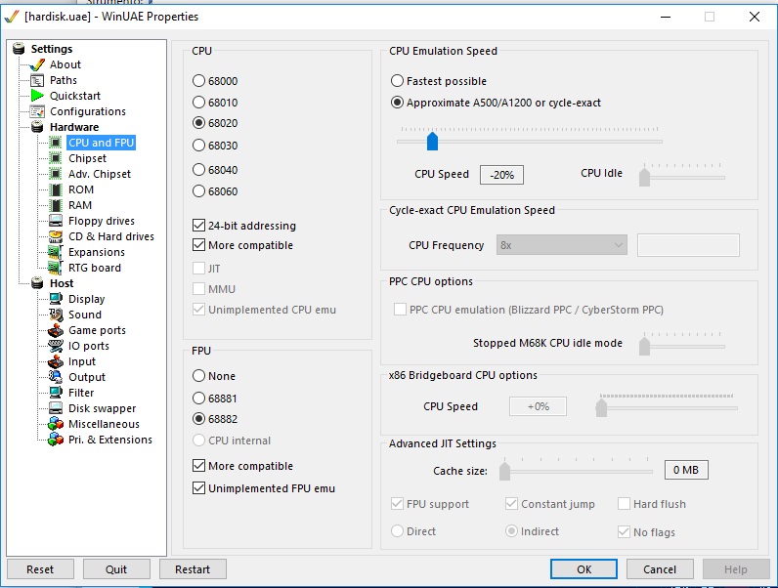Choose the 68040 CPU radio button
Screen dimensions: 778x588
point(198,170)
